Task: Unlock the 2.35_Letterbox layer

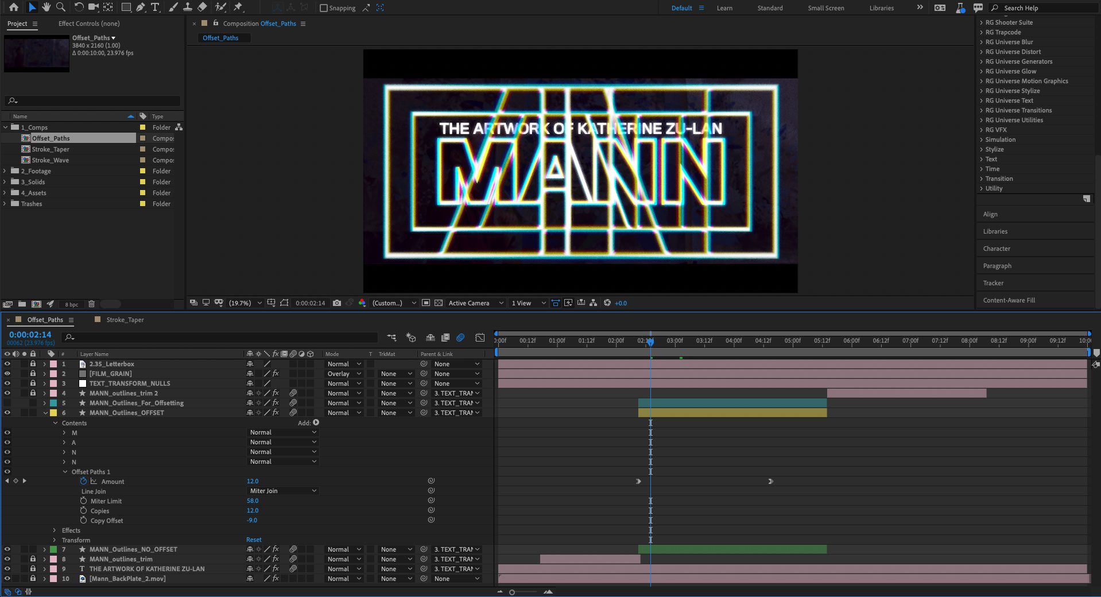Action: [33, 364]
